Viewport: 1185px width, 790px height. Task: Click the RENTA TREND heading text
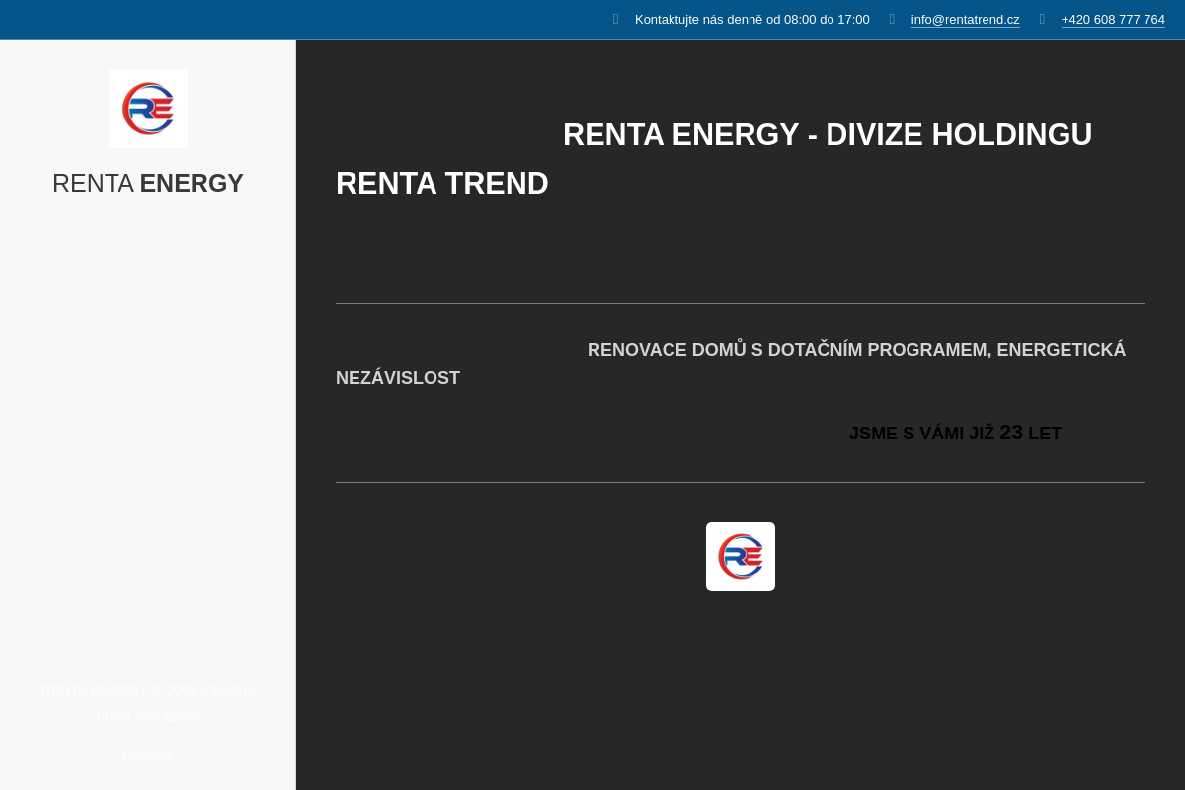pyautogui.click(x=441, y=184)
